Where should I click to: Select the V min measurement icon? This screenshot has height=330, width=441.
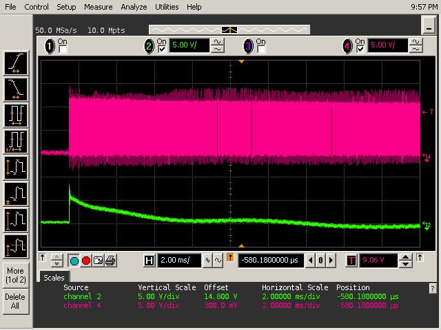16,194
